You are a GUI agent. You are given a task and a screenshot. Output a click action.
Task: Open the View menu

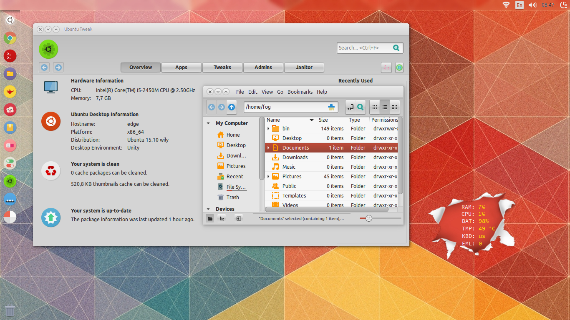(x=267, y=92)
